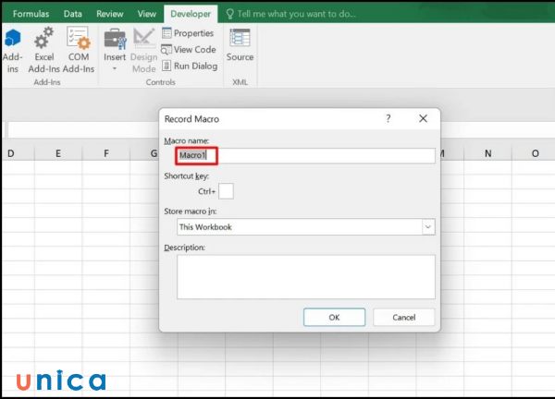Focus the Ctrl+ shortcut key box
Viewport: 555px width, 399px height.
226,191
